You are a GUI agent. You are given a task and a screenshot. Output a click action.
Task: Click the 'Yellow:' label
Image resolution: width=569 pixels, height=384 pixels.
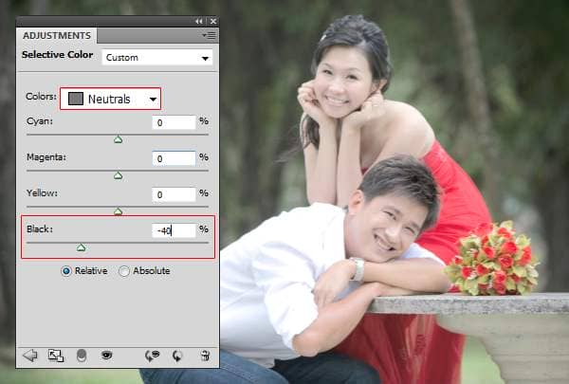(42, 193)
